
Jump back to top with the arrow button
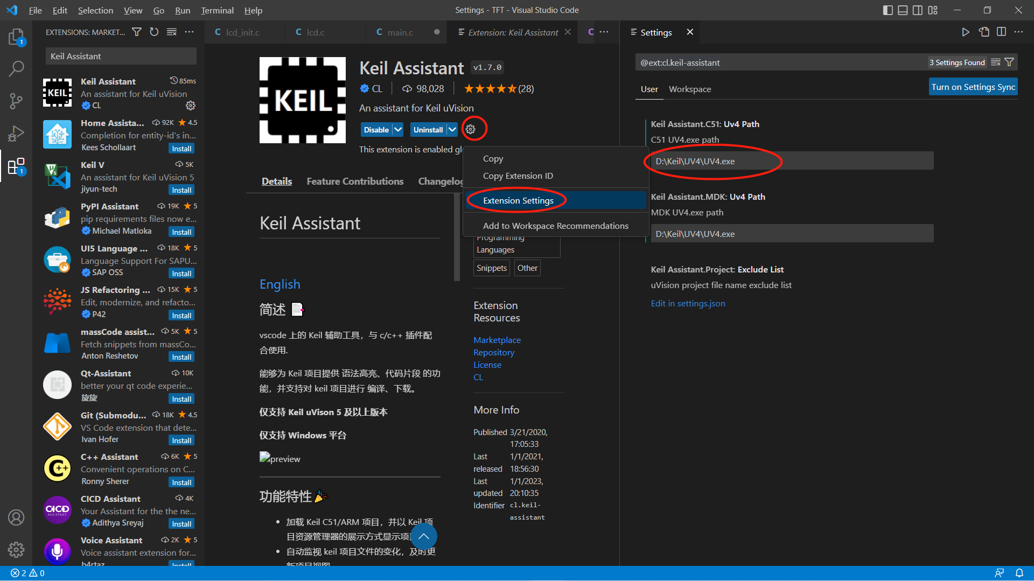[x=424, y=536]
